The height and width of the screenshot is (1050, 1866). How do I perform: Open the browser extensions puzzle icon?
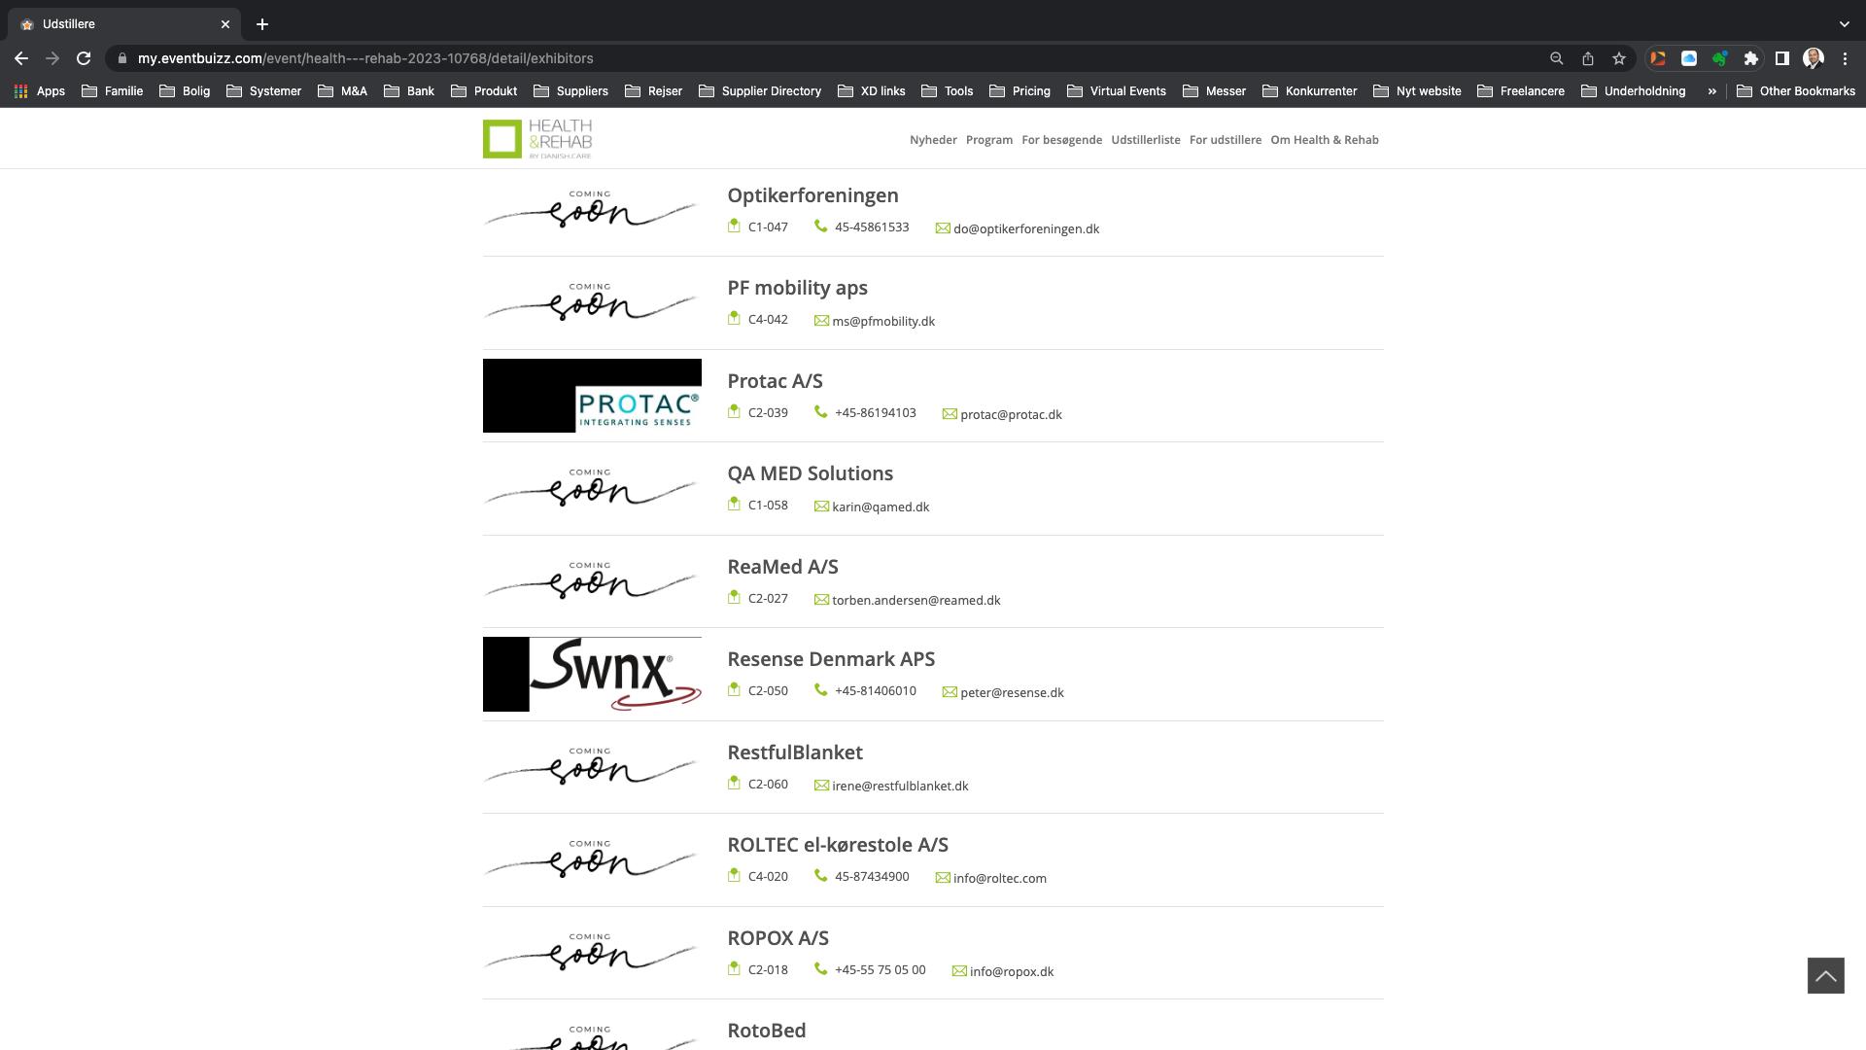tap(1750, 58)
